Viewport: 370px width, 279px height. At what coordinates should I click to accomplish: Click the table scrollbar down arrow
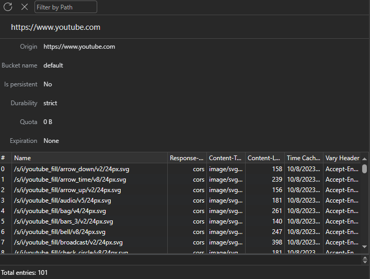point(364,245)
